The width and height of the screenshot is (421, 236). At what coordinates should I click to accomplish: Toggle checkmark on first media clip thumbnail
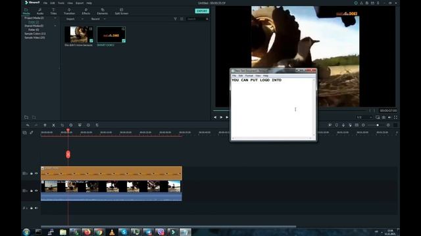tap(91, 41)
